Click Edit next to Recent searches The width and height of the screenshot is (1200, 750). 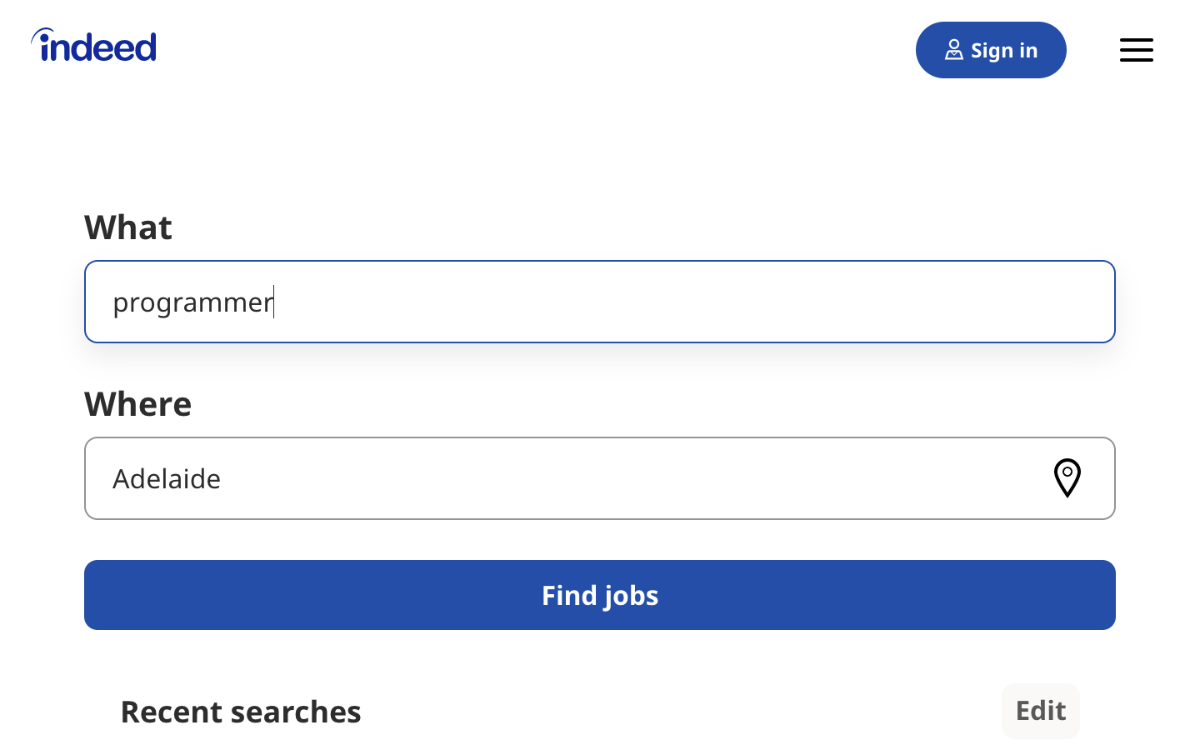point(1040,711)
